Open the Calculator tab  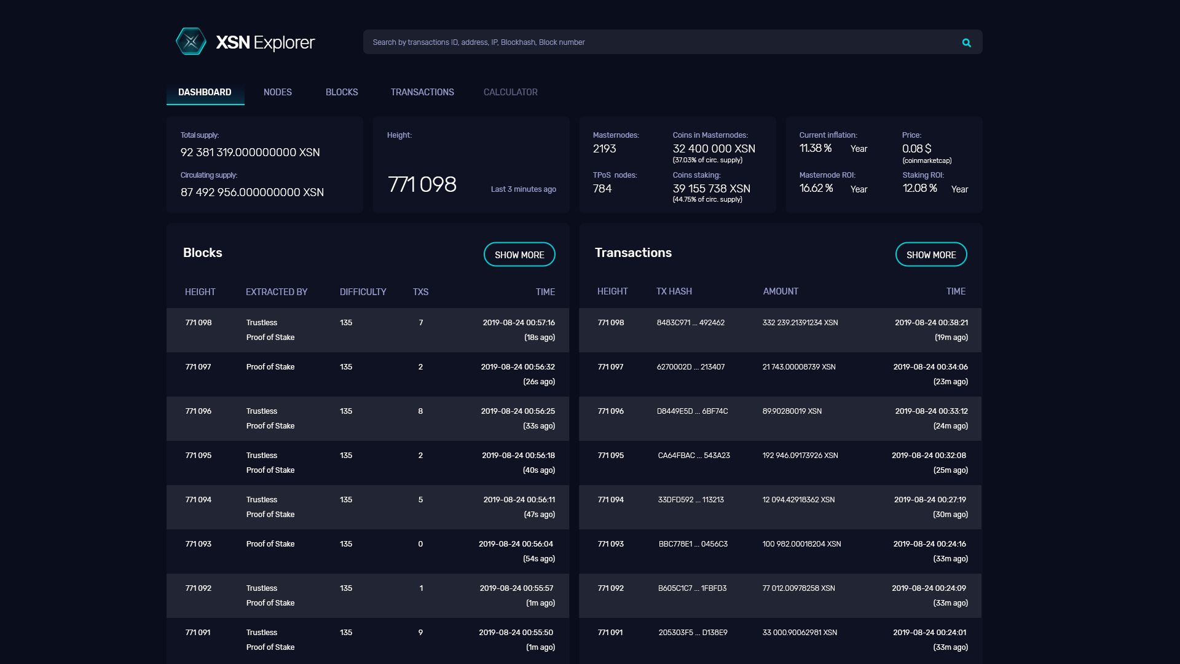tap(510, 92)
